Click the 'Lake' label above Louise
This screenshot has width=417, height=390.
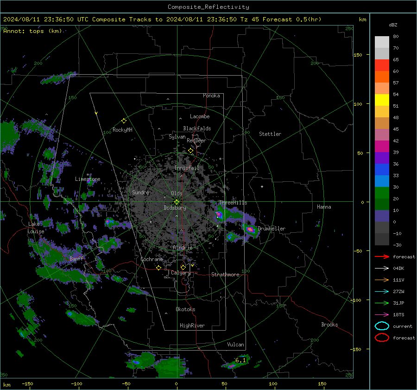pos(34,224)
